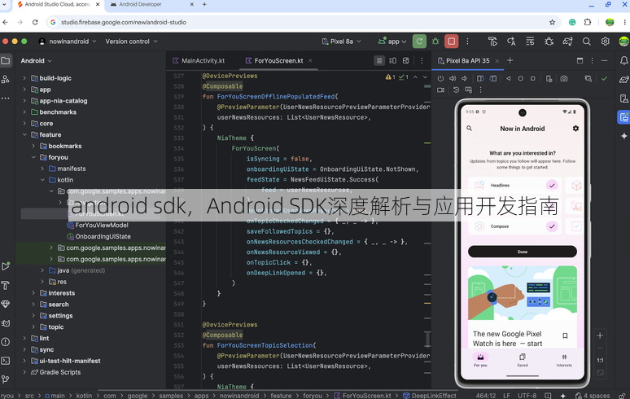The image size is (630, 399).
Task: Click emulator volume down icon
Action: point(465,79)
